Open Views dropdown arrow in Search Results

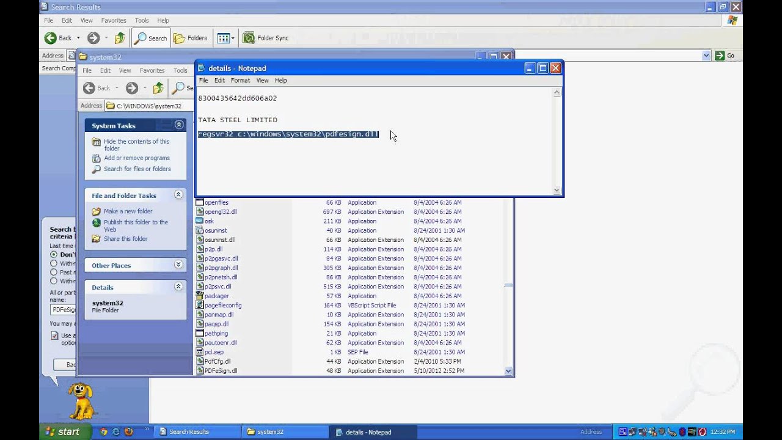[233, 38]
